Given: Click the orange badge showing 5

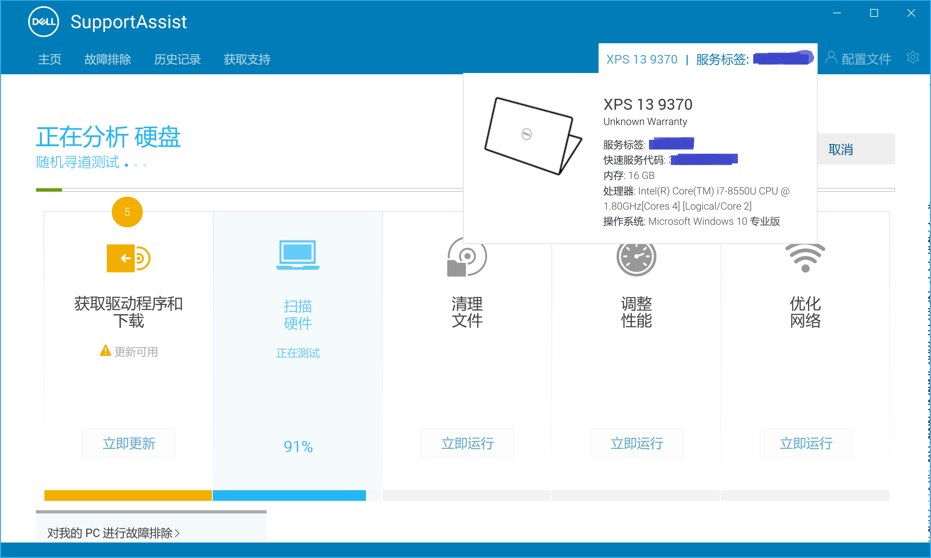Looking at the screenshot, I should coord(127,212).
